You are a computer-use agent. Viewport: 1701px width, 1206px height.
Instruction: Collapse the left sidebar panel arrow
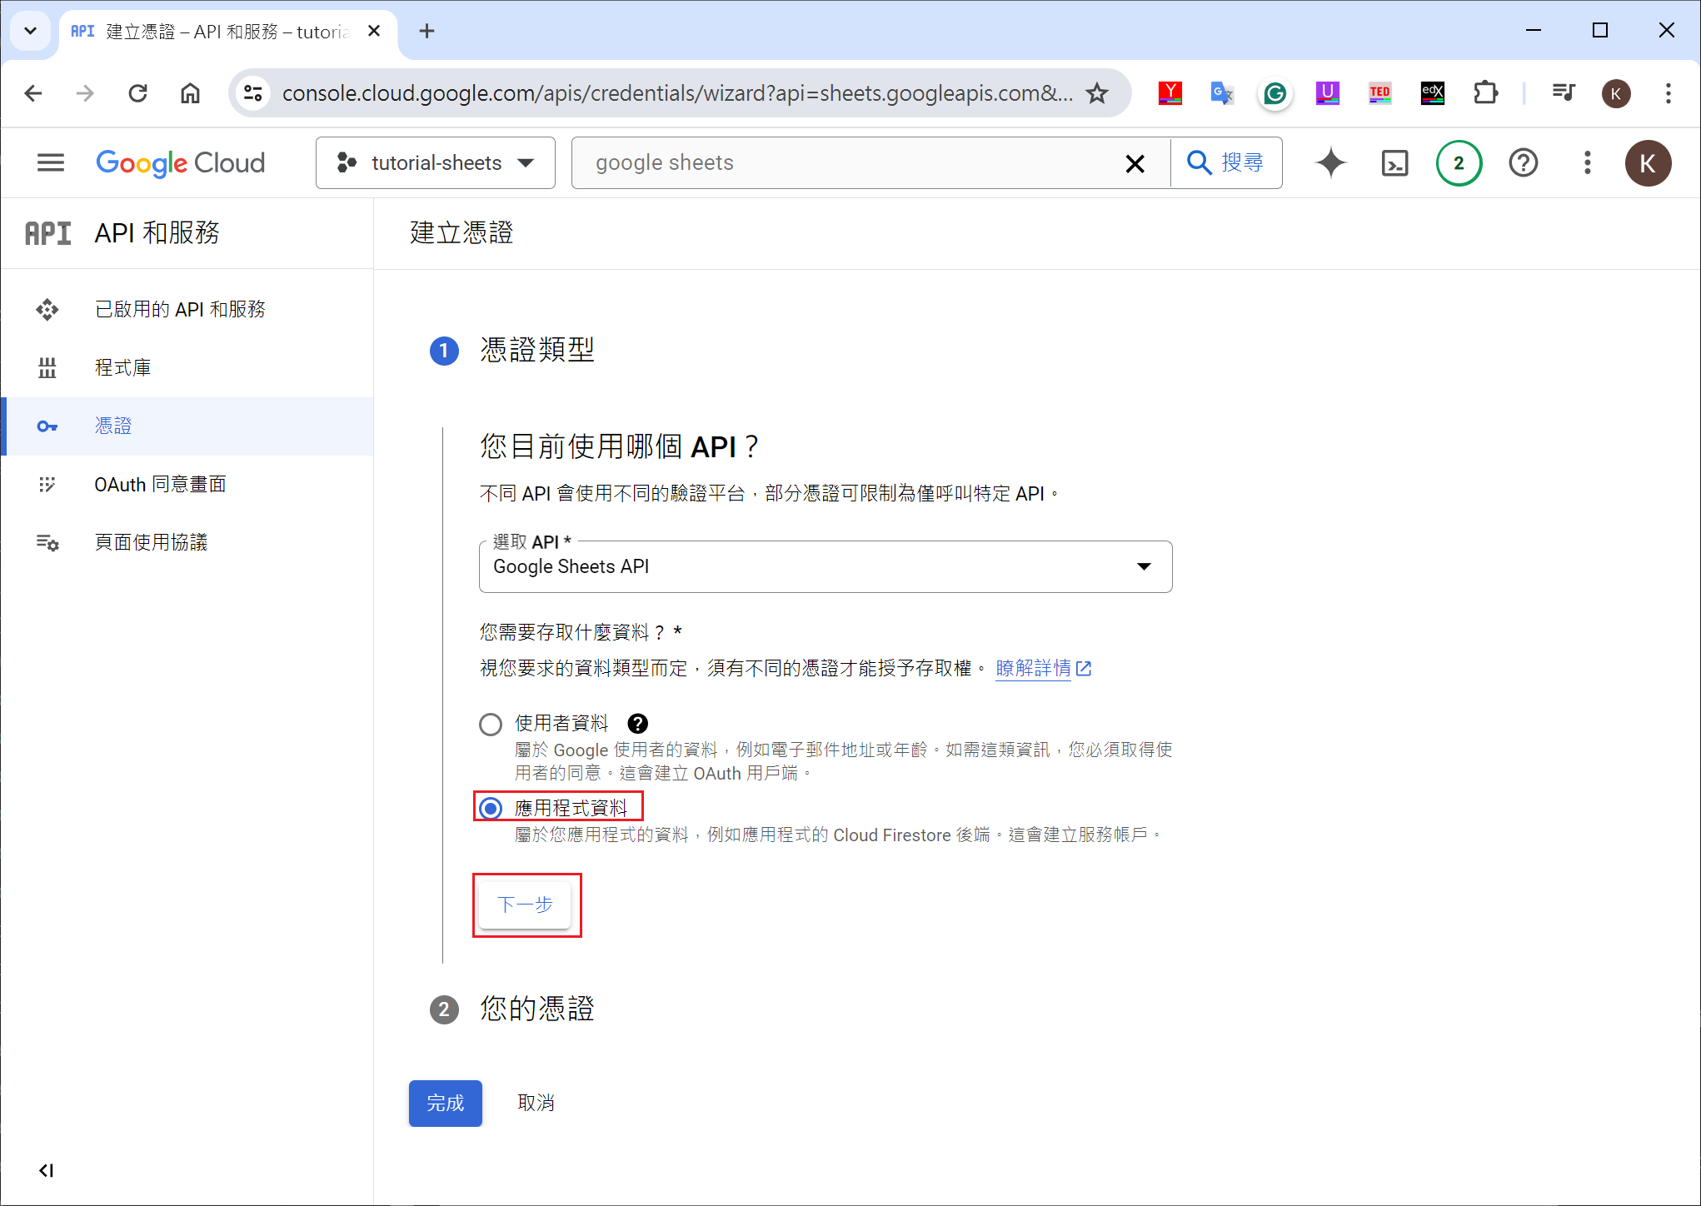pos(47,1170)
